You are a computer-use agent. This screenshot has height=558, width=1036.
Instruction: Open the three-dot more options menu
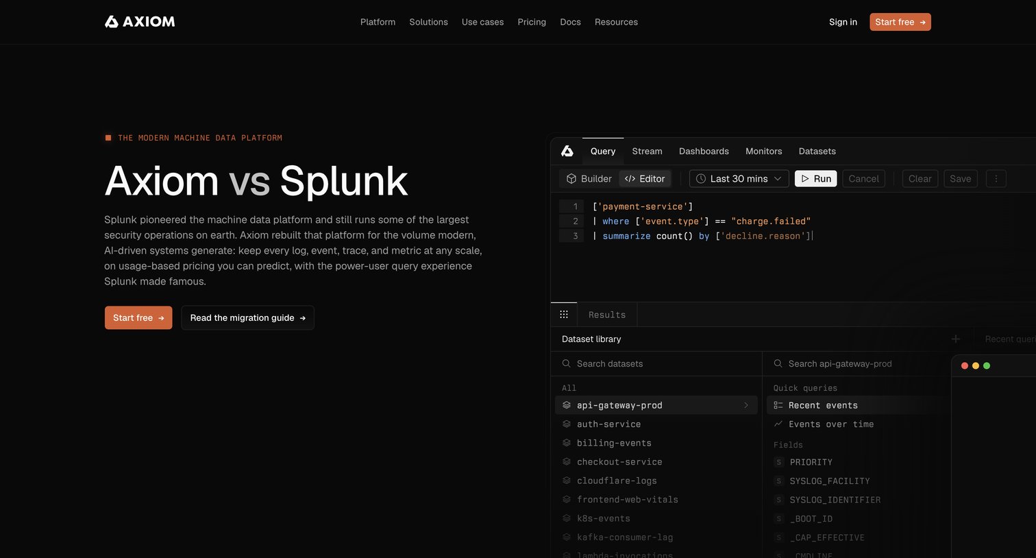[x=996, y=179]
